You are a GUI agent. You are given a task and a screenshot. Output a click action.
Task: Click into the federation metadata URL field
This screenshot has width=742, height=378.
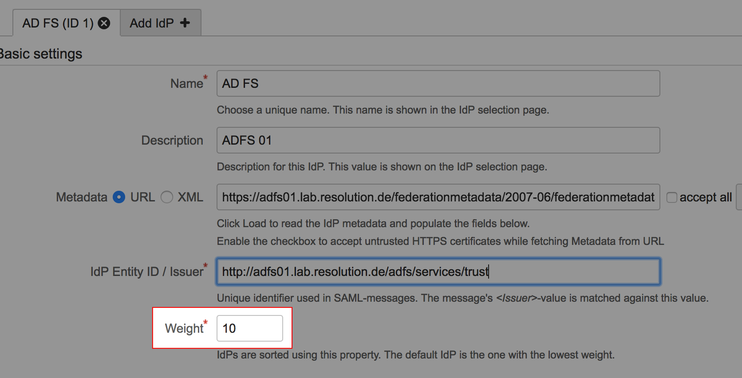point(438,197)
